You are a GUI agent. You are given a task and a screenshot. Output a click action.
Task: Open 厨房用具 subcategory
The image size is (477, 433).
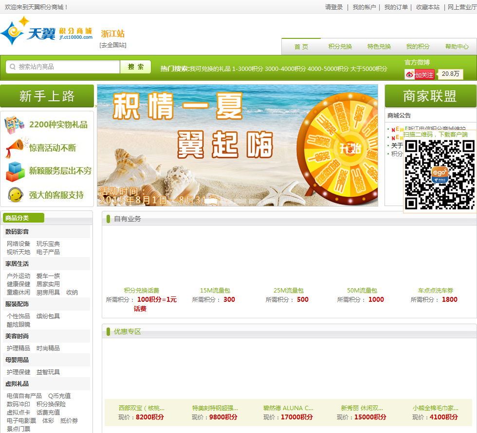coord(48,293)
